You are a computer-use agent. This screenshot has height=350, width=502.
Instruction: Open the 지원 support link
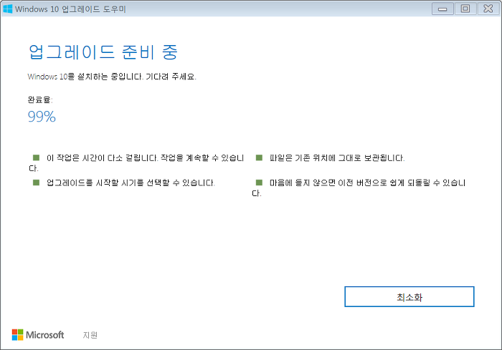90,335
